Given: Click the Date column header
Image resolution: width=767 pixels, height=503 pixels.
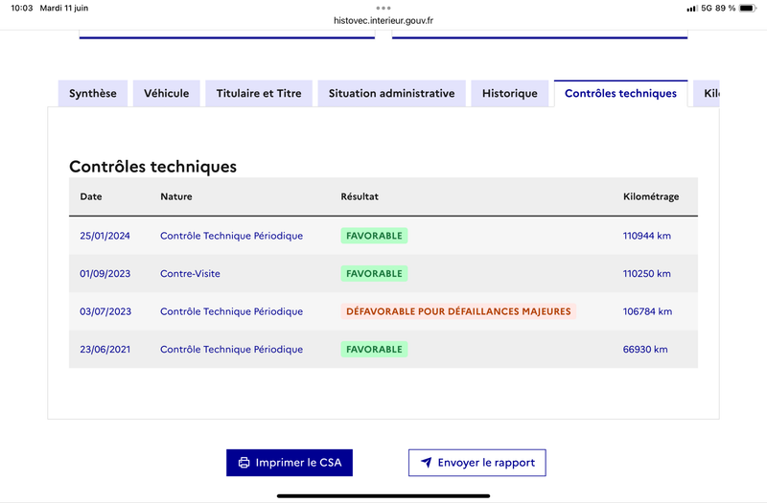Looking at the screenshot, I should click(x=91, y=196).
